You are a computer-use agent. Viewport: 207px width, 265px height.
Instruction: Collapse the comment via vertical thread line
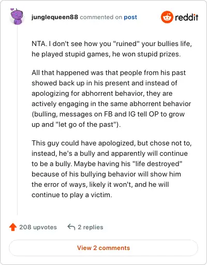pos(17,120)
